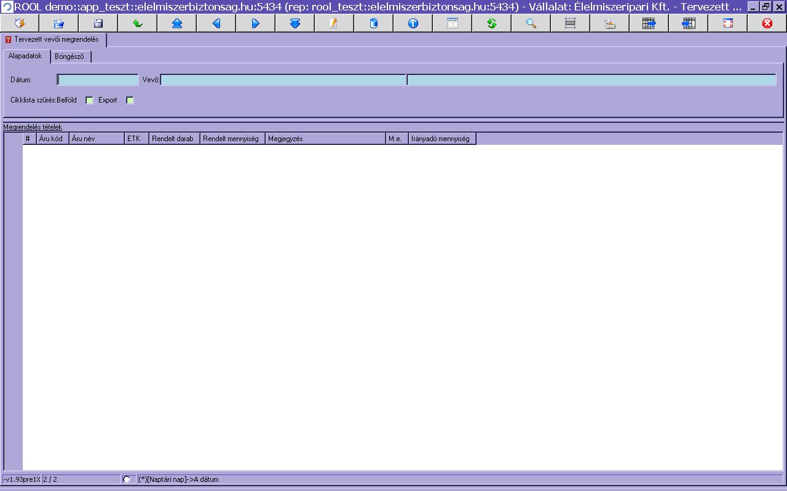
Task: Switch to the Böngésző tab
Action: (69, 56)
